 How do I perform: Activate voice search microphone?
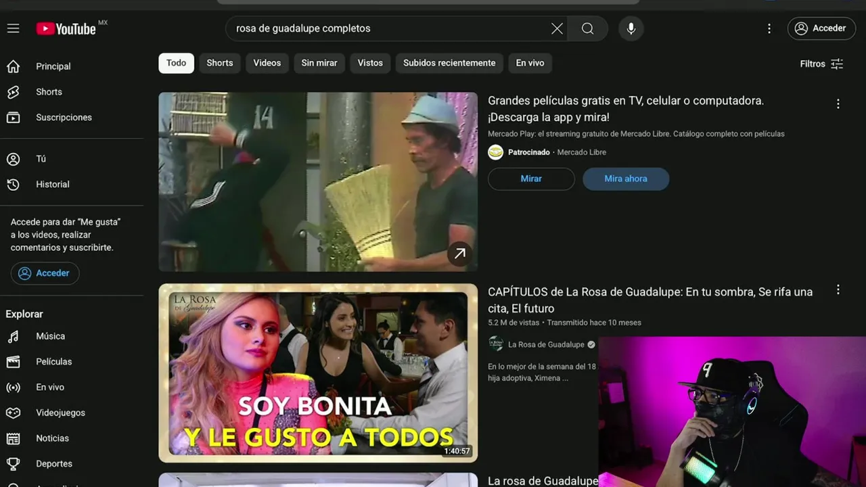pyautogui.click(x=631, y=28)
